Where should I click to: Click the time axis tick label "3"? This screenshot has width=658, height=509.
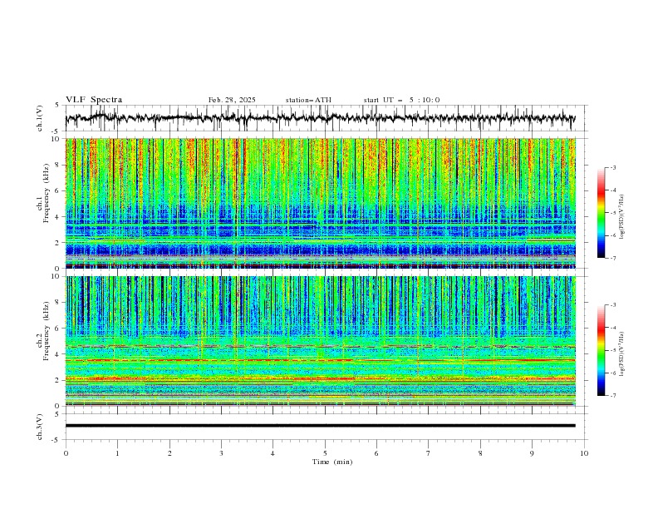coord(221,453)
